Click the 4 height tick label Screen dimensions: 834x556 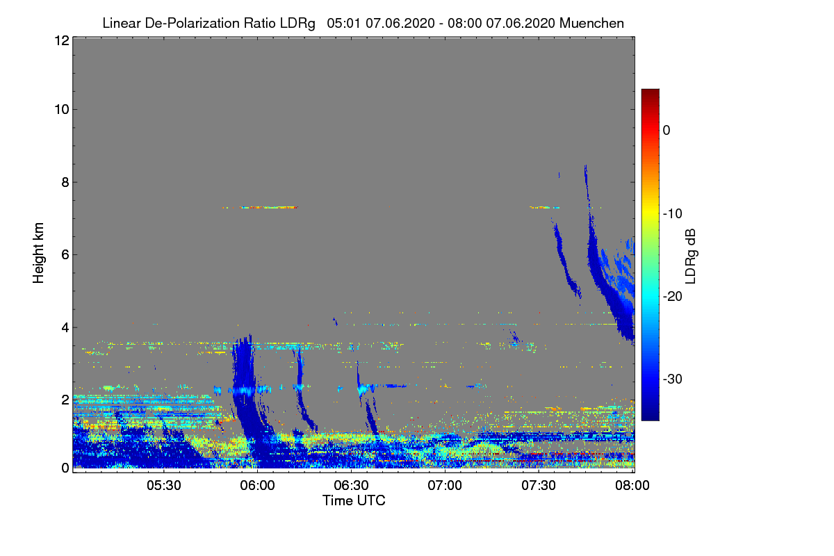click(x=65, y=327)
